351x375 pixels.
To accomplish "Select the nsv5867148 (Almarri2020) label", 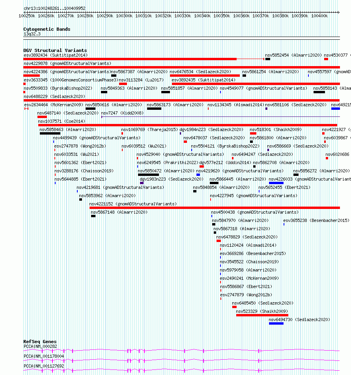I will (119, 212).
